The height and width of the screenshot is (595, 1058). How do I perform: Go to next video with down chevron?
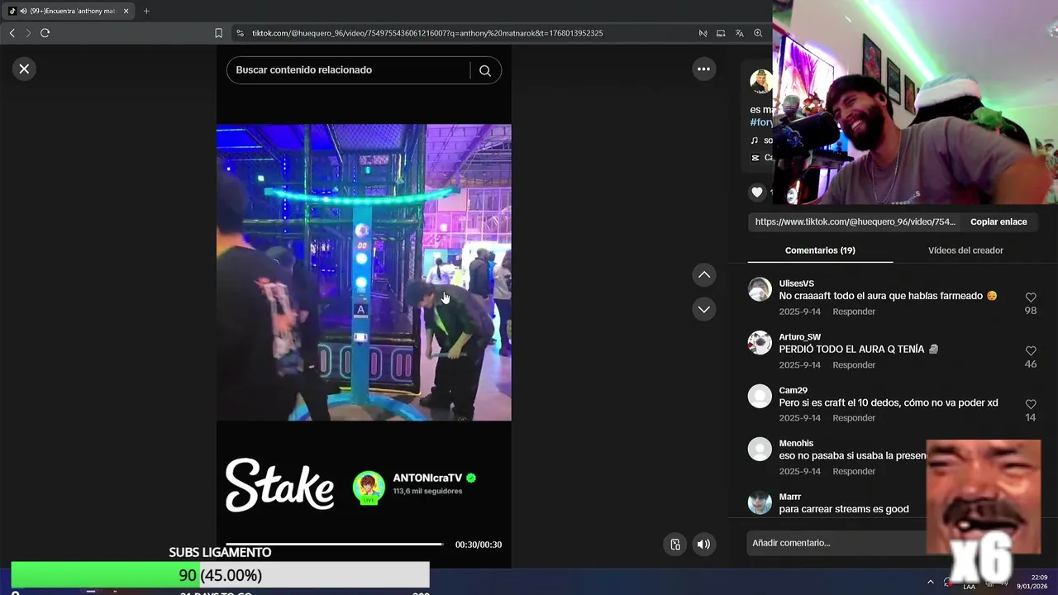pyautogui.click(x=703, y=309)
